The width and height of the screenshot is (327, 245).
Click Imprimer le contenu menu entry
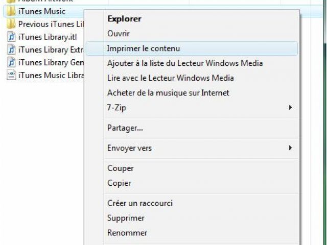point(144,48)
